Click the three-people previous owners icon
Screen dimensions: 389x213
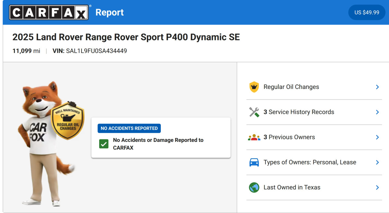click(x=254, y=137)
